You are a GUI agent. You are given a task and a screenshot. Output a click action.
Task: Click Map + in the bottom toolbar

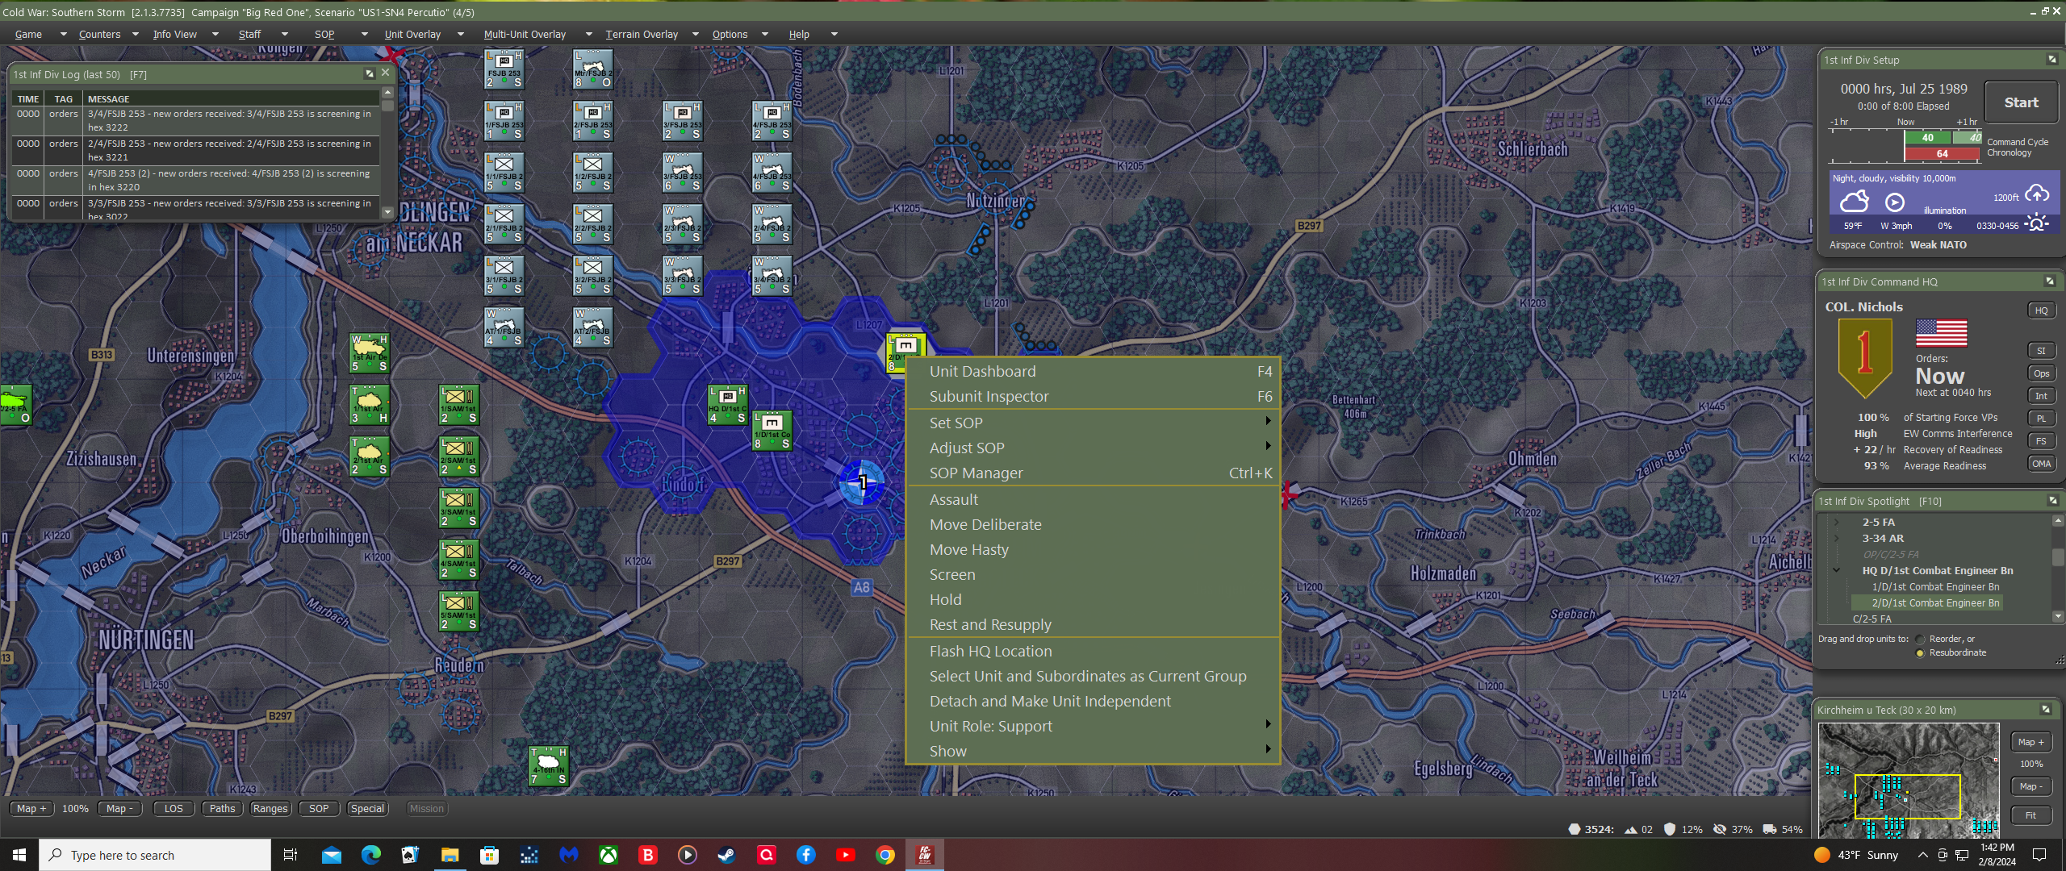click(31, 808)
